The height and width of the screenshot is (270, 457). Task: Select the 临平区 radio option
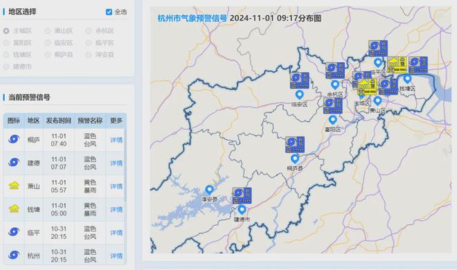tap(89, 43)
